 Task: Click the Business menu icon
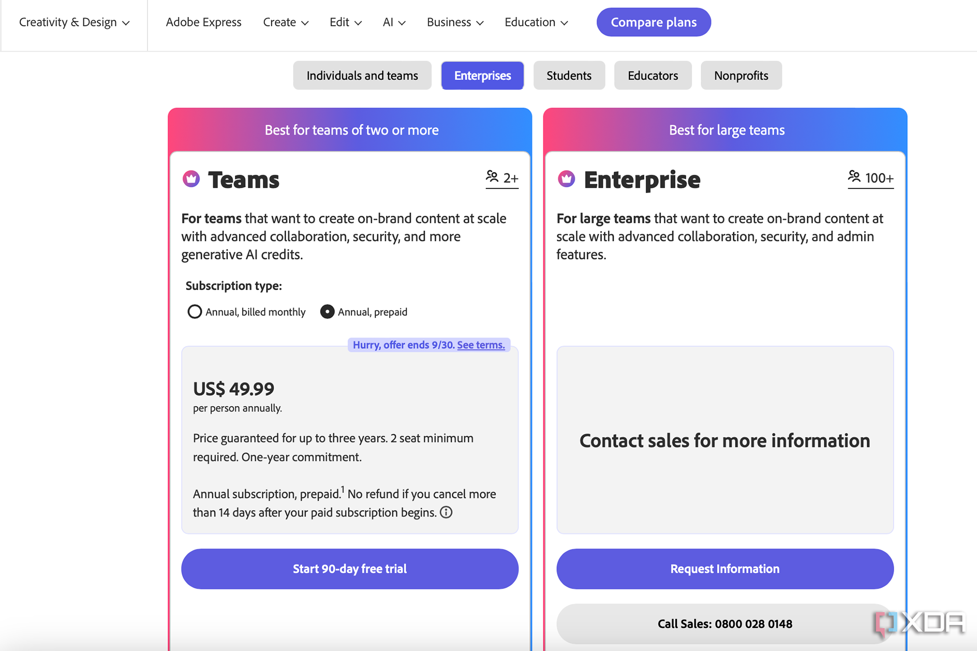(478, 22)
